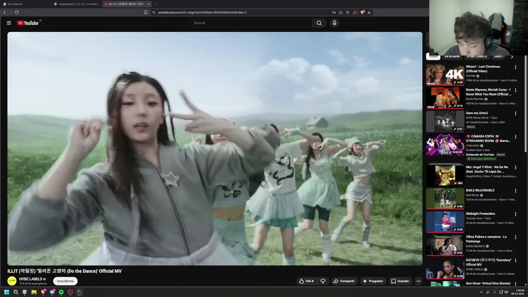Open File Explorer from taskbar
Image resolution: width=528 pixels, height=297 pixels.
coord(34,292)
